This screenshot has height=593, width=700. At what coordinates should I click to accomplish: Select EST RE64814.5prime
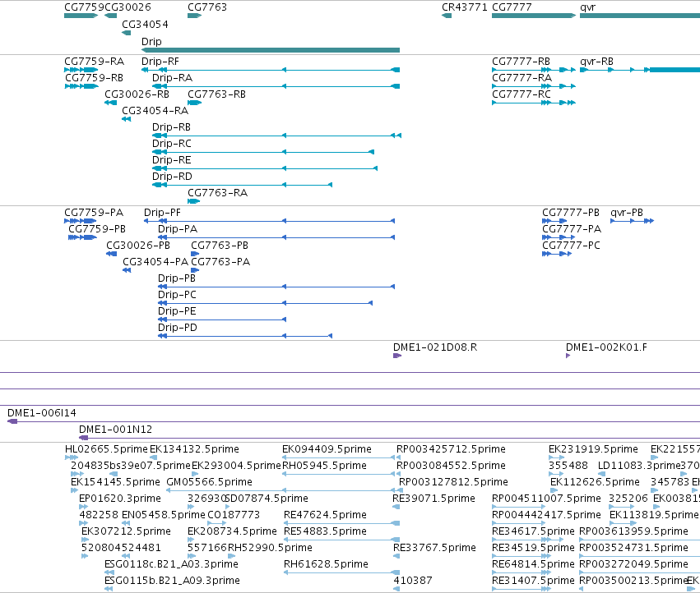pos(534,564)
